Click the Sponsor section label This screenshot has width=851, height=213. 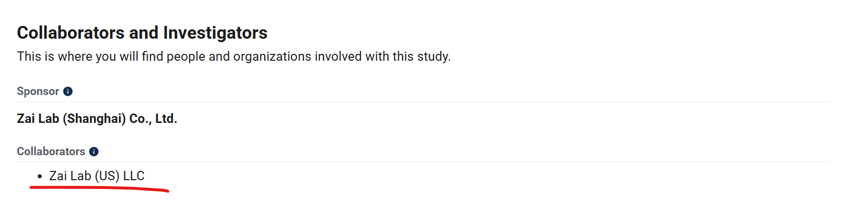click(38, 92)
